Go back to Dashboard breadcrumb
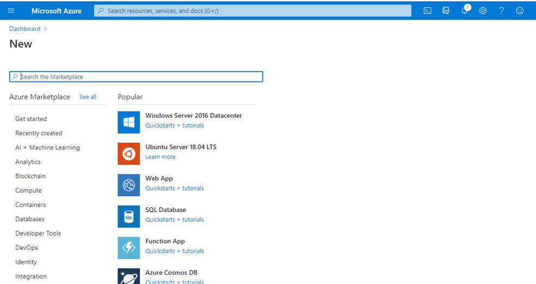This screenshot has height=284, width=536. pos(24,29)
